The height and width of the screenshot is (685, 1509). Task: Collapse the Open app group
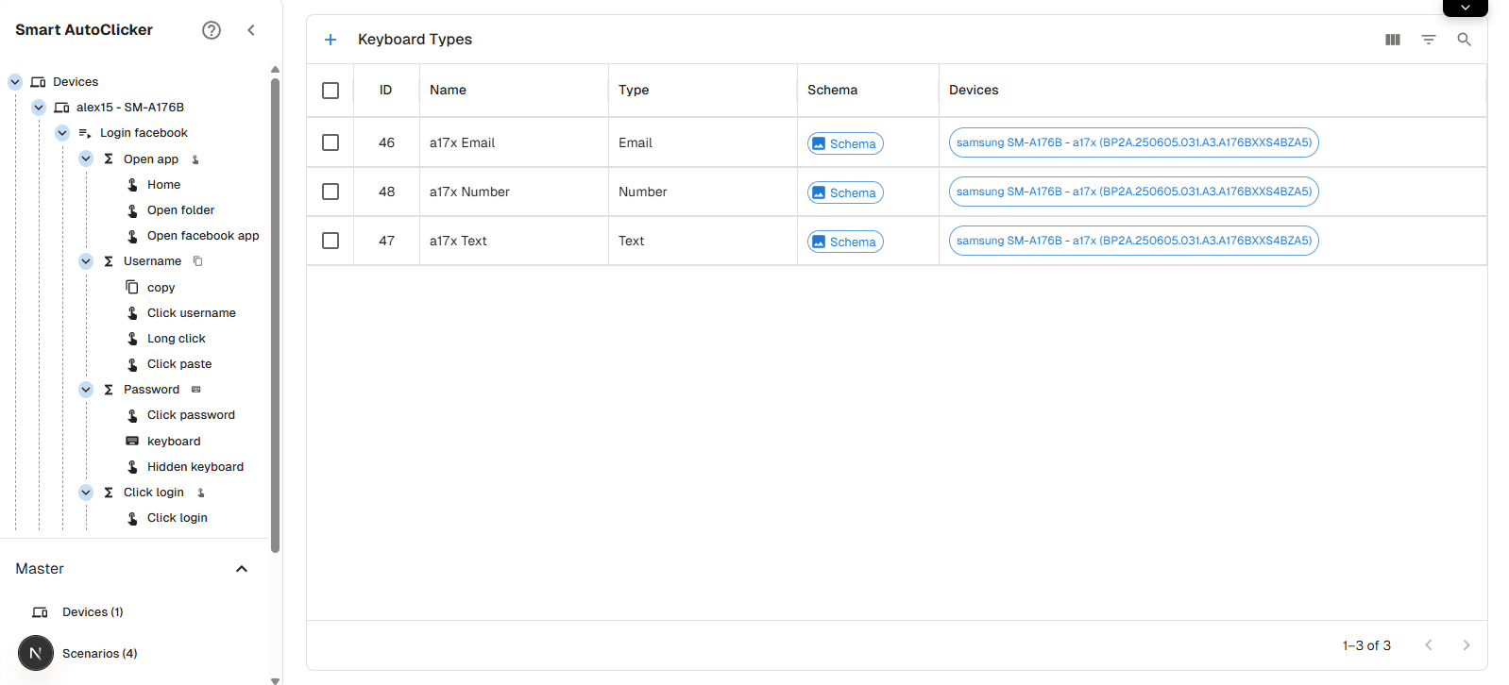click(x=86, y=159)
